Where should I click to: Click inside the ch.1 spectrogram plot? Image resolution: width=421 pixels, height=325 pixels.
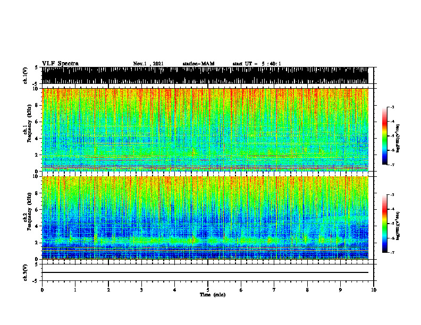(205, 130)
